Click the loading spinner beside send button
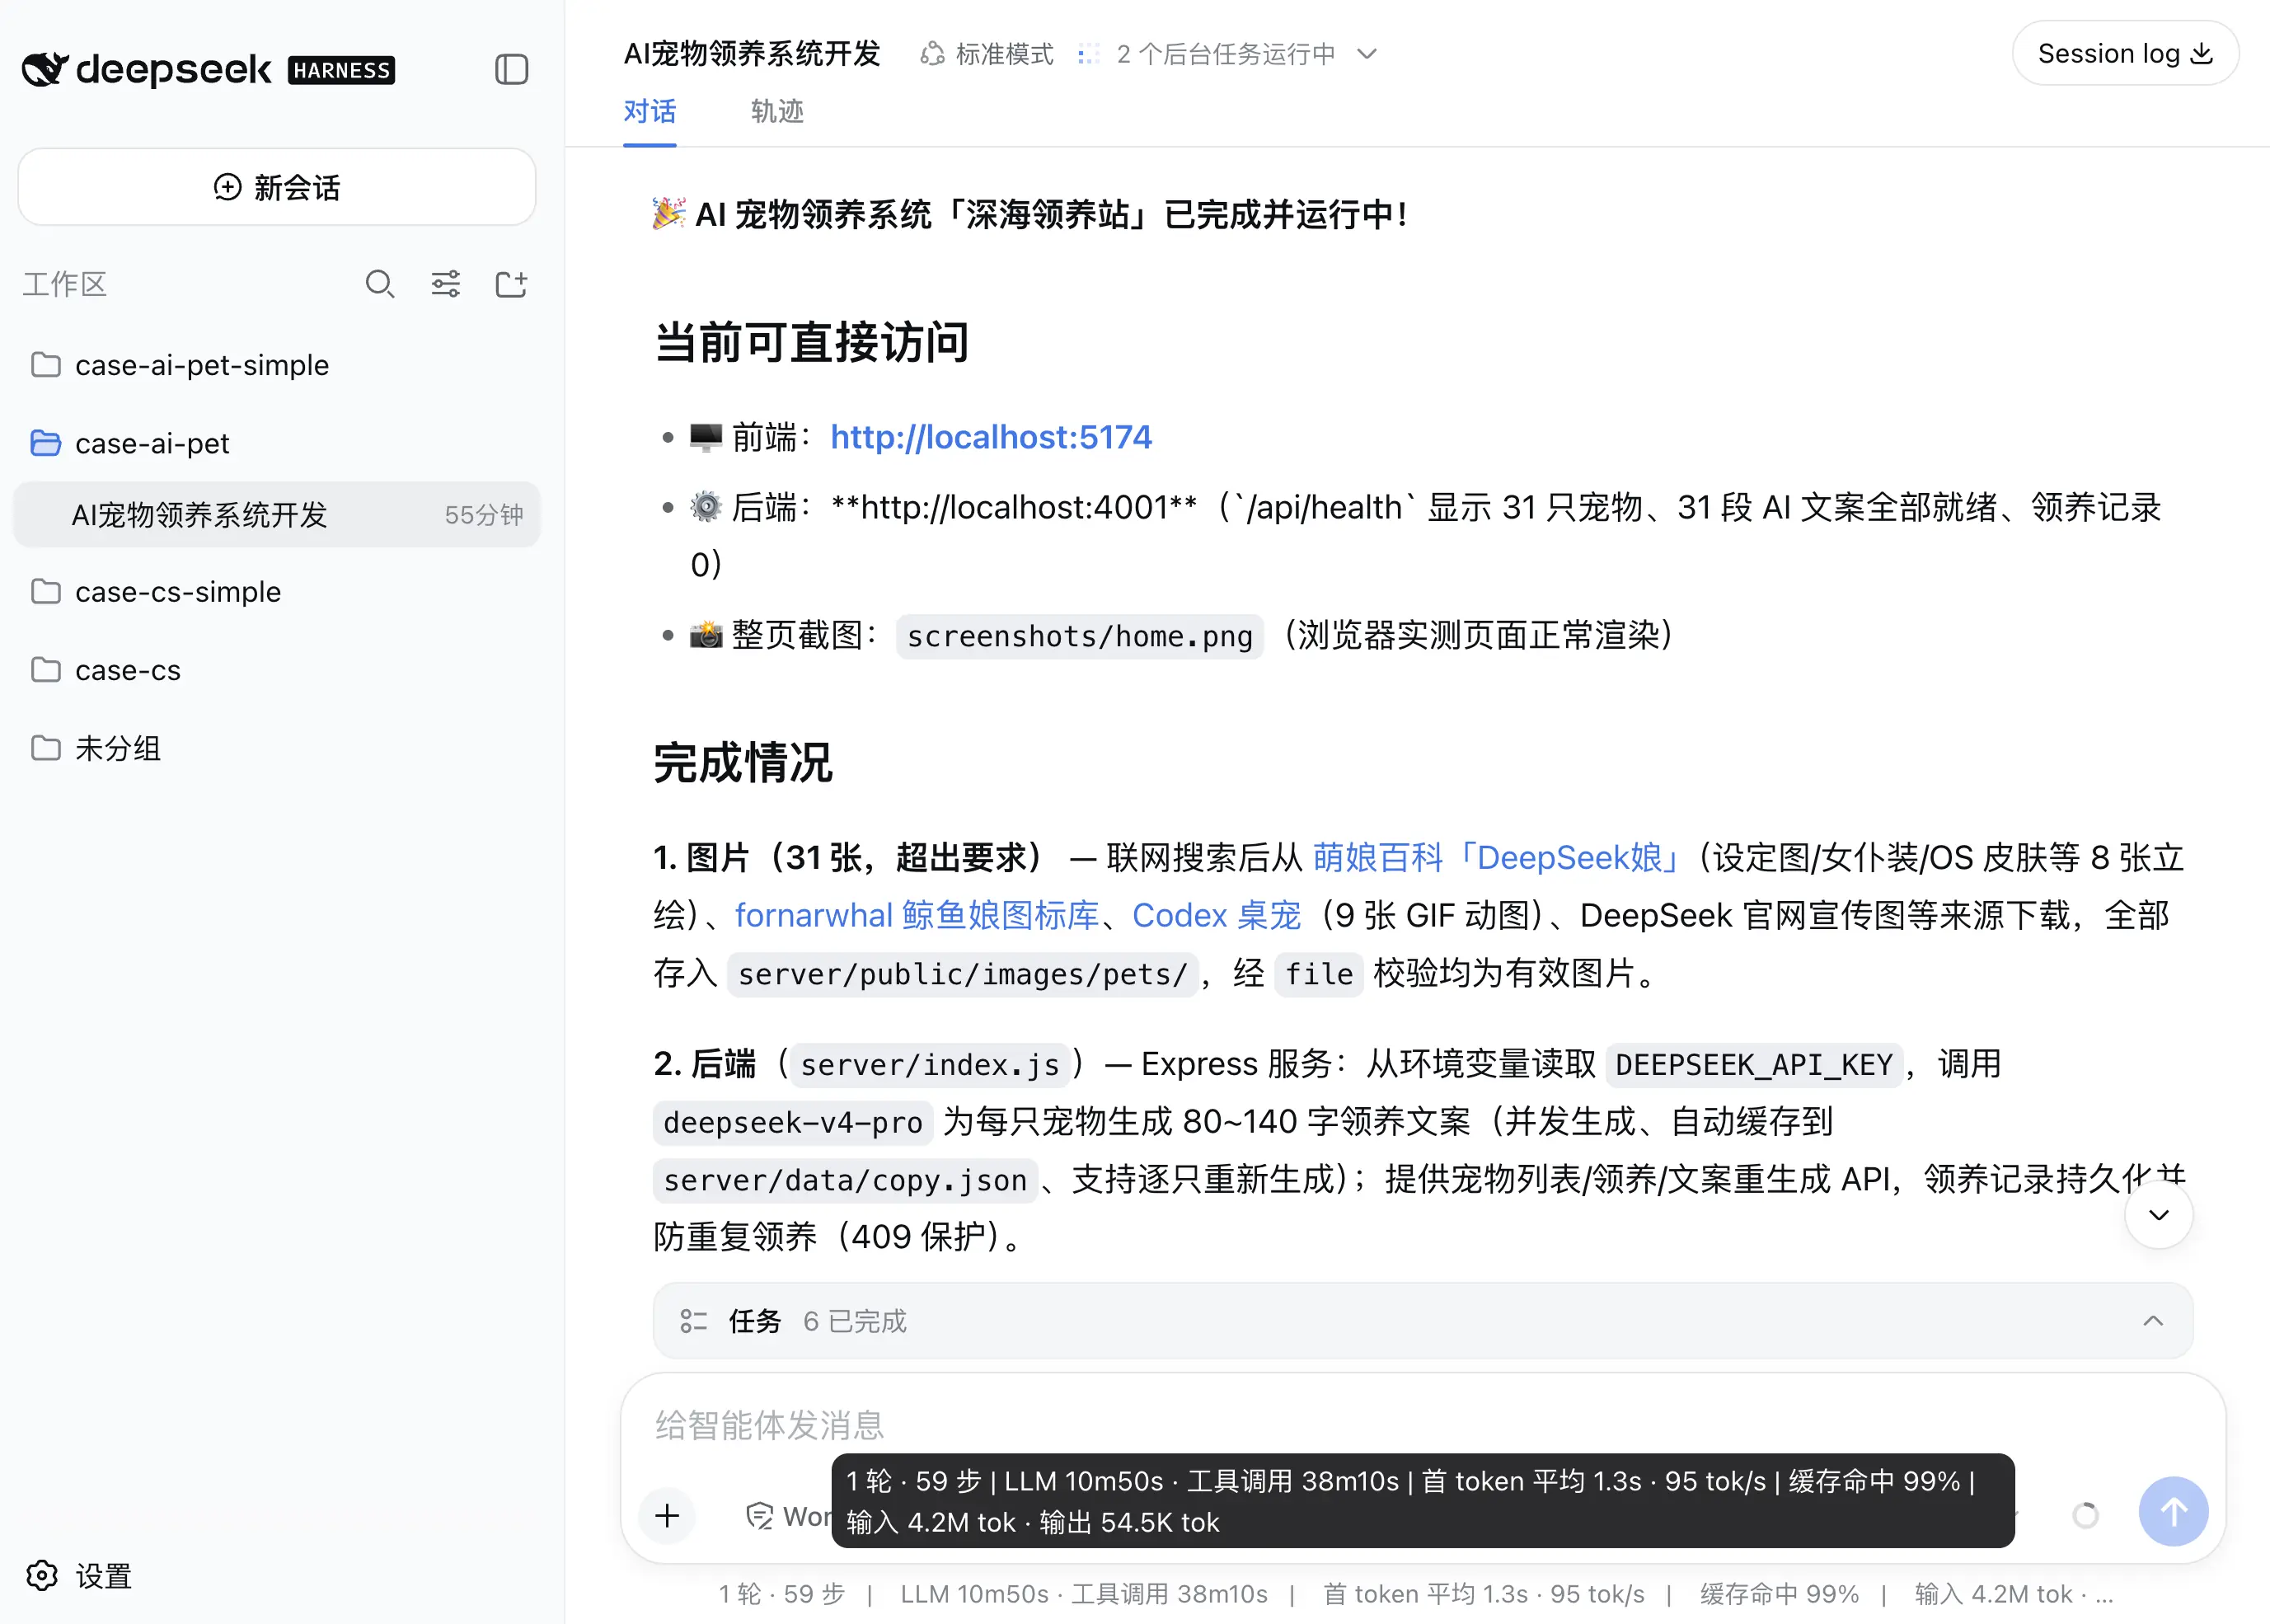This screenshot has width=2270, height=1624. [2086, 1515]
